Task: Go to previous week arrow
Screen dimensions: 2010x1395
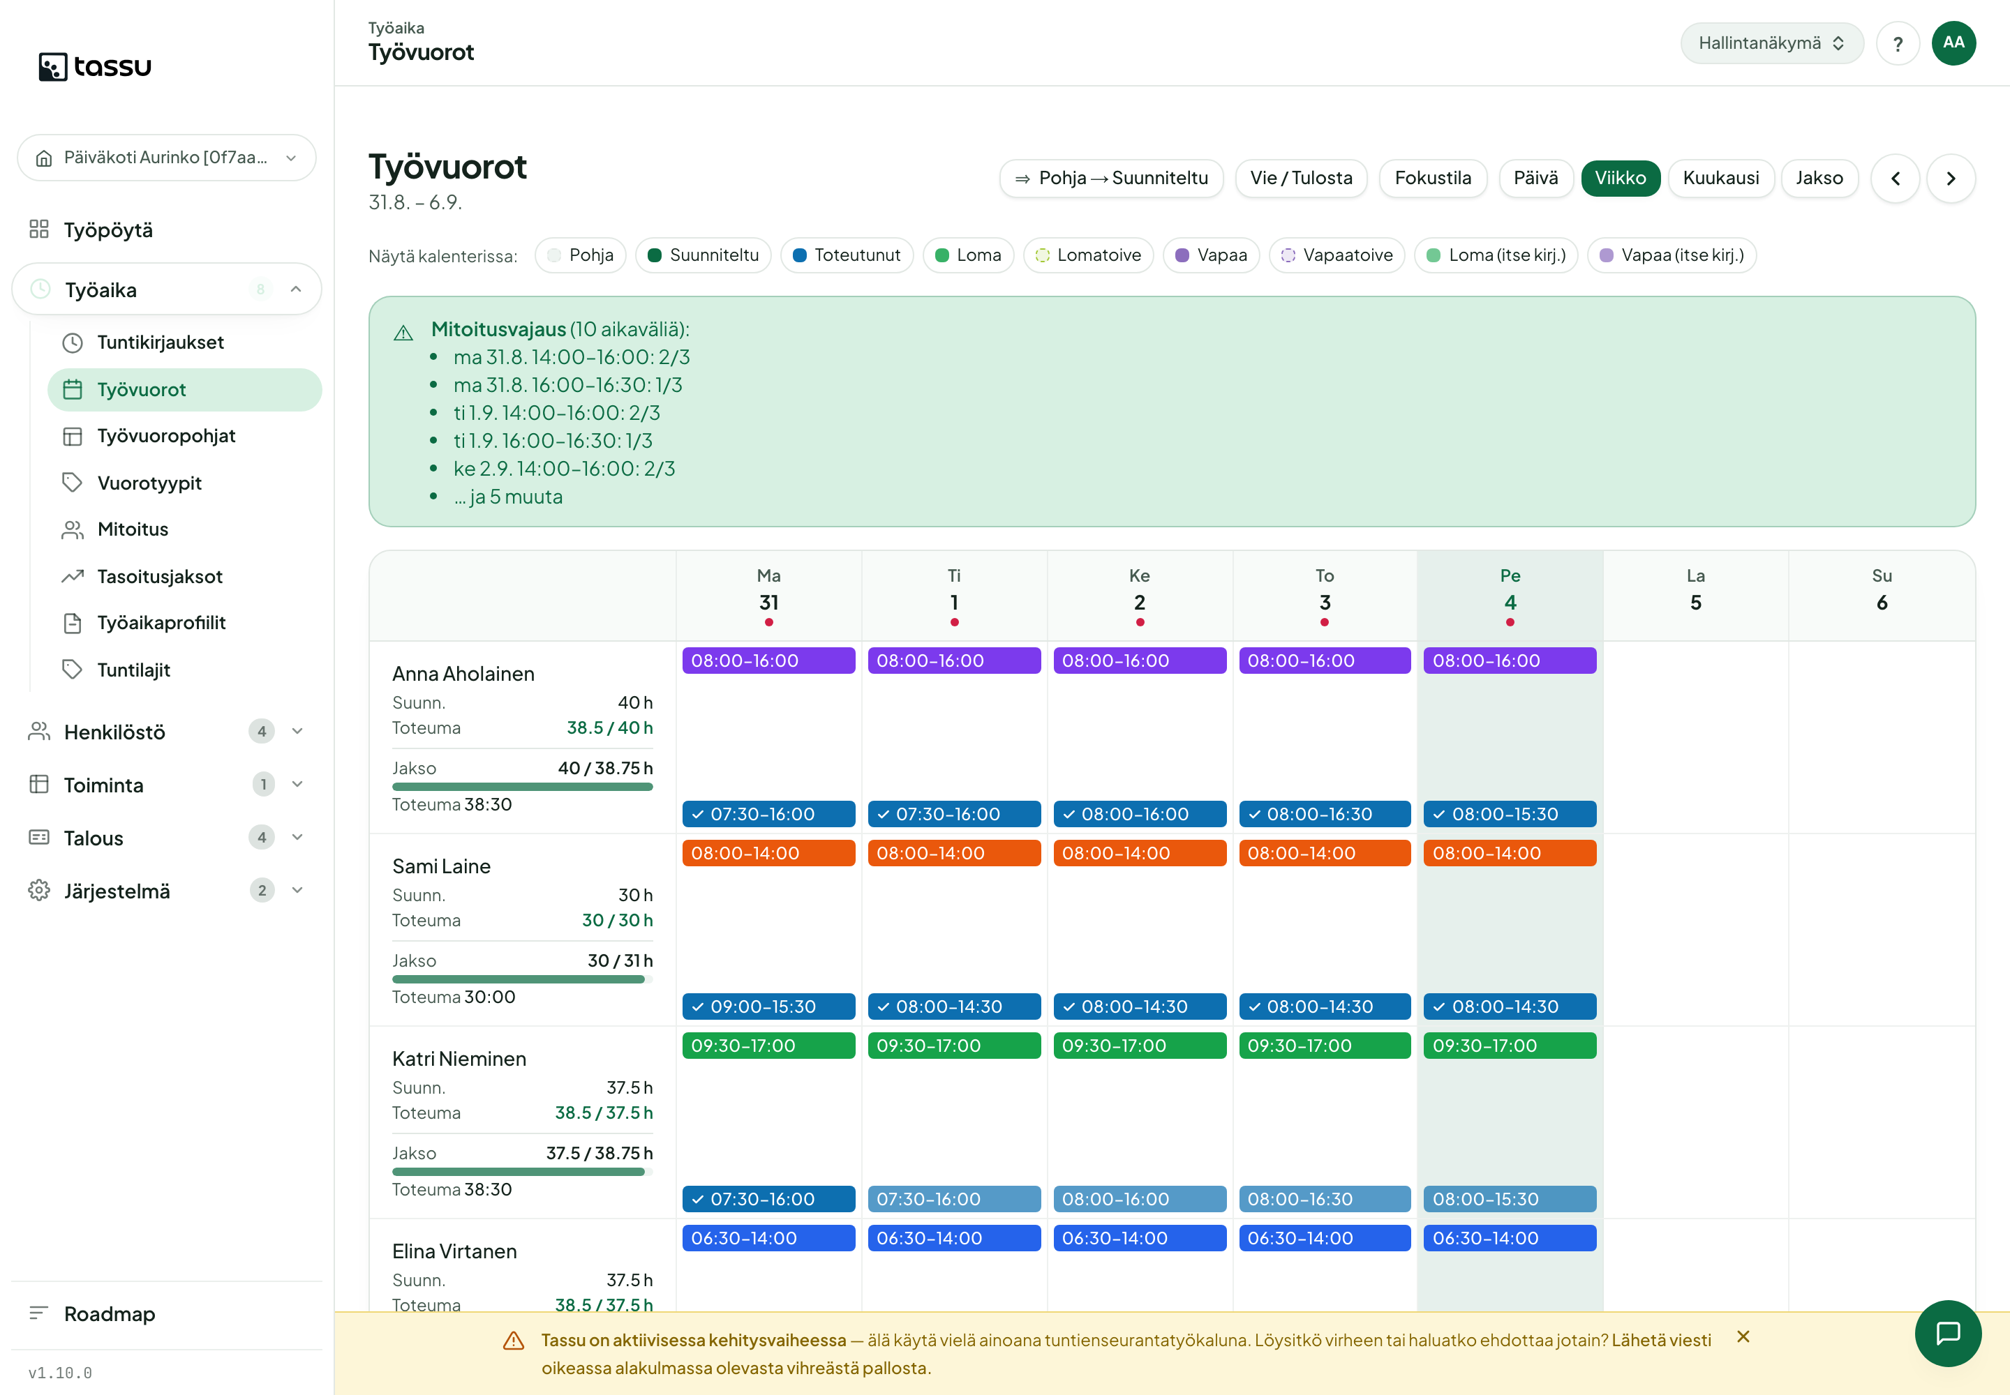Action: point(1895,179)
